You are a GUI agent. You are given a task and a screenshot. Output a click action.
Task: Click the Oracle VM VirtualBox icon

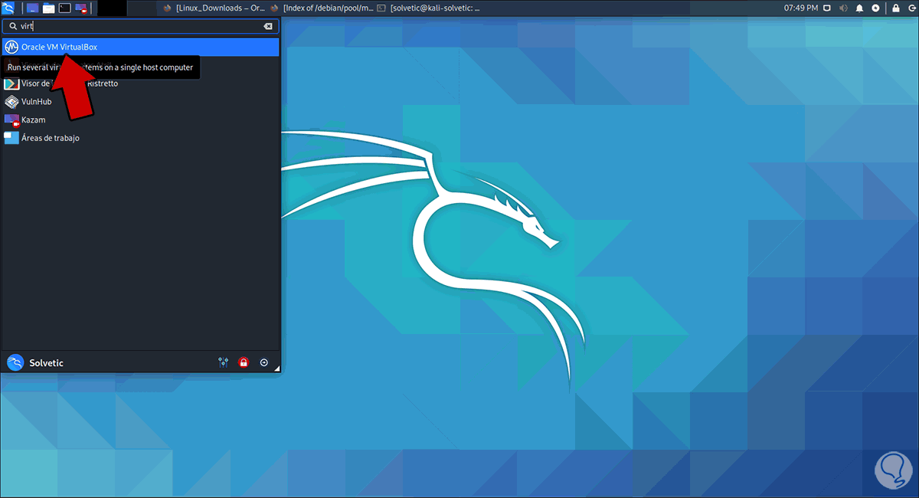pos(11,47)
